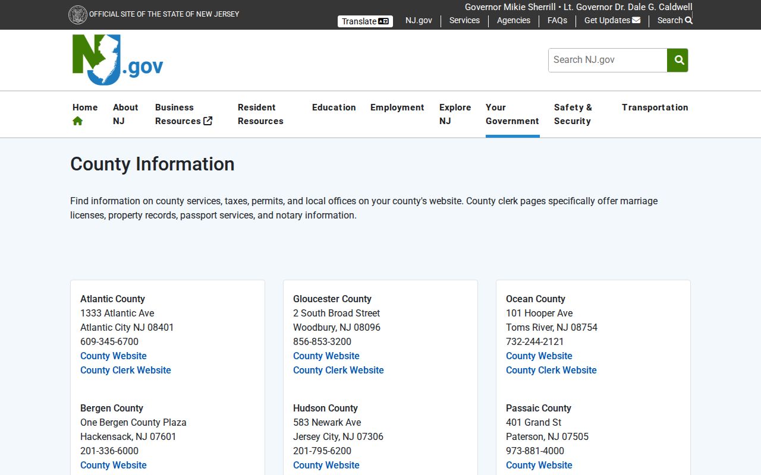Click the New Jersey state seal icon
The height and width of the screenshot is (475, 761).
(78, 15)
